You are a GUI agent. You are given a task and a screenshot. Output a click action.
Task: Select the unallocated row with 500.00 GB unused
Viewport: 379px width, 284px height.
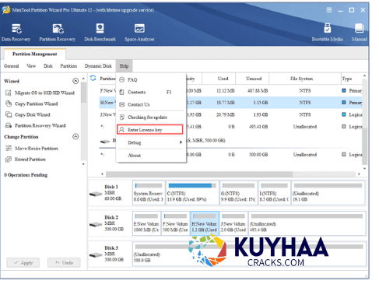tap(231, 155)
